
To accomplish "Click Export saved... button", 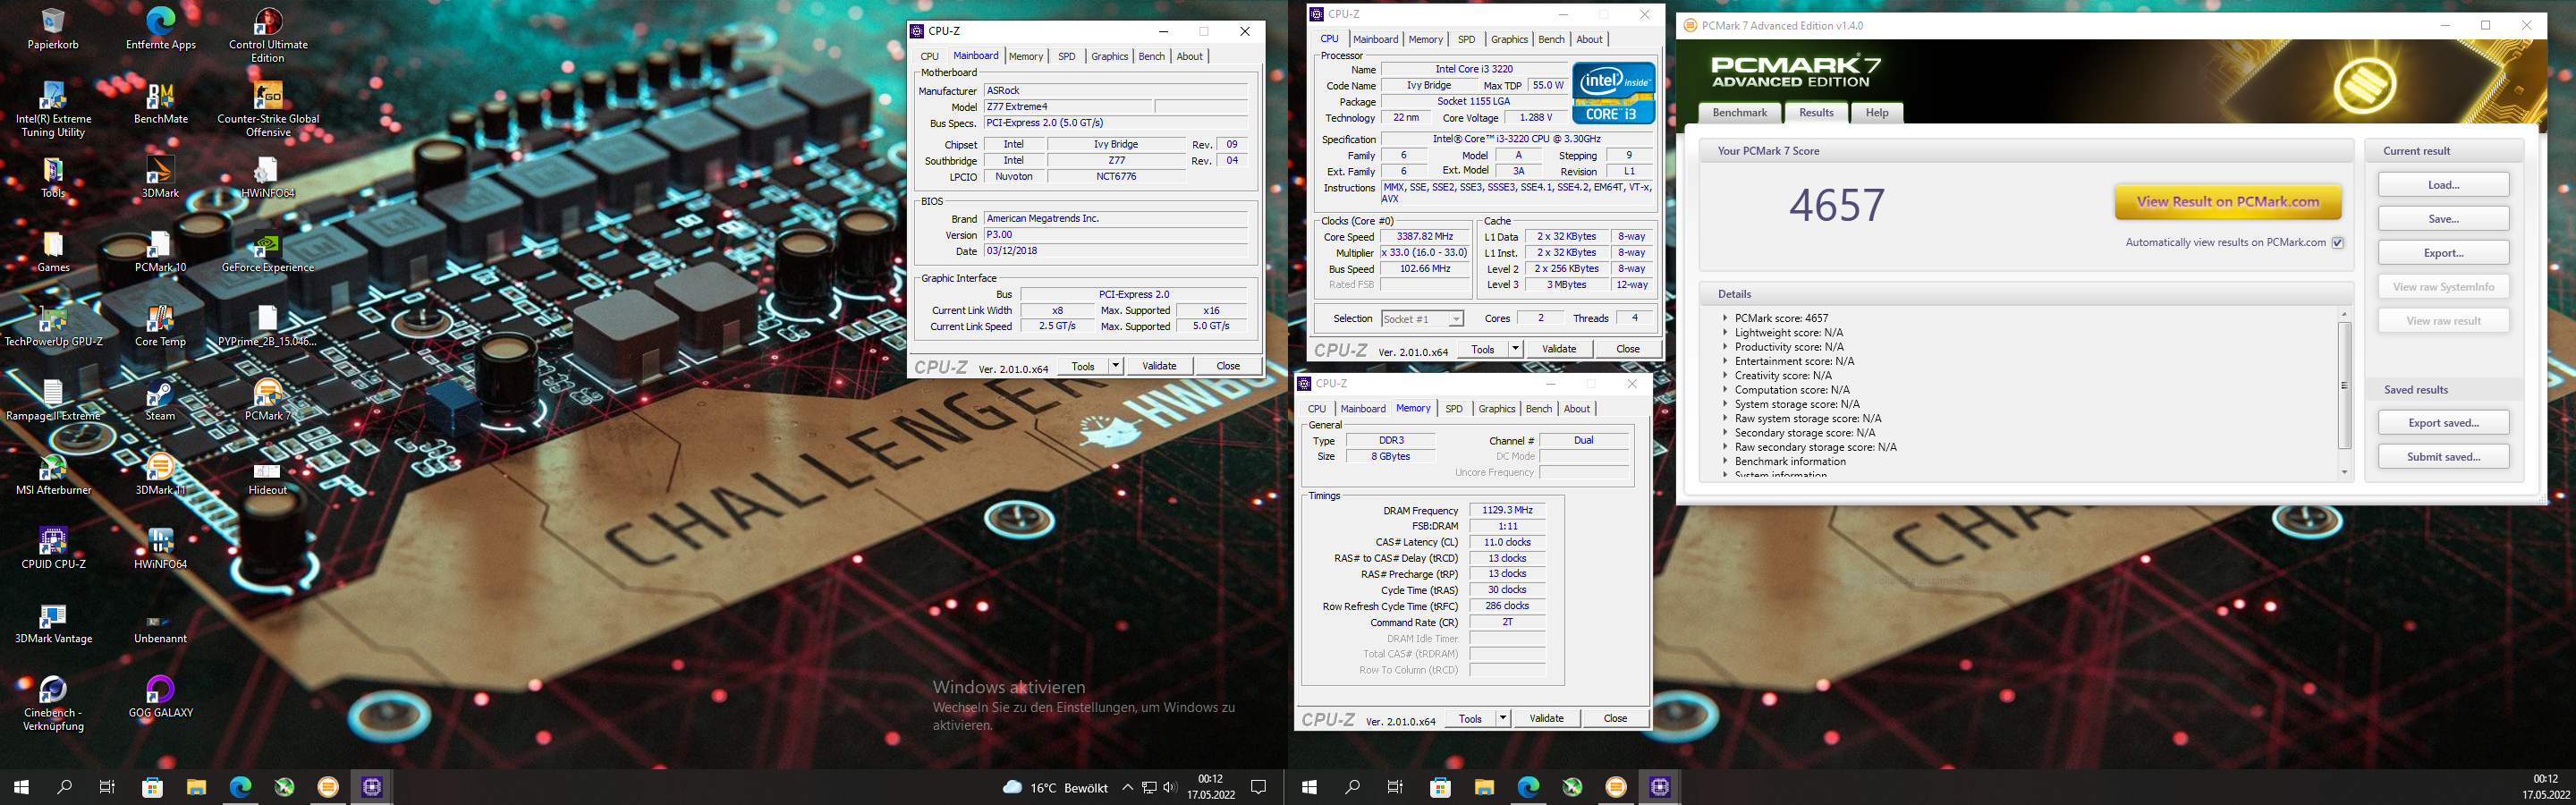I will pos(2443,423).
